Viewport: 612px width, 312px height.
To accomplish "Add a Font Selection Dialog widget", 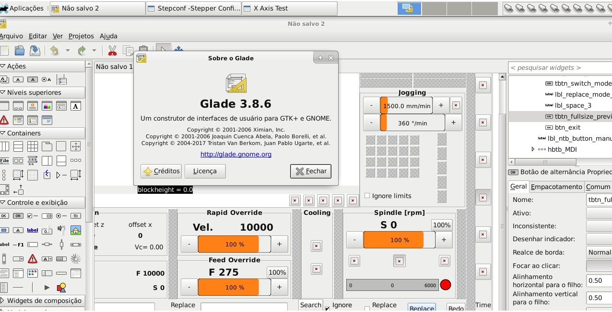I will tap(76, 106).
